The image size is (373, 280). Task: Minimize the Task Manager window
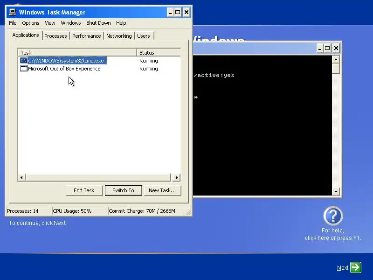click(x=170, y=12)
